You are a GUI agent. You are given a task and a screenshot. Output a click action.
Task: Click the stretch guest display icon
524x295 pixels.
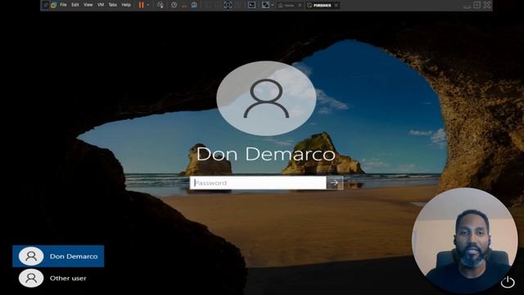pyautogui.click(x=265, y=5)
